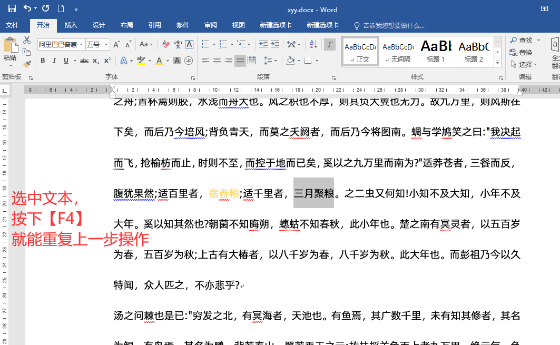The height and width of the screenshot is (345, 560).
Task: Toggle Bold formatting
Action: coord(42,61)
